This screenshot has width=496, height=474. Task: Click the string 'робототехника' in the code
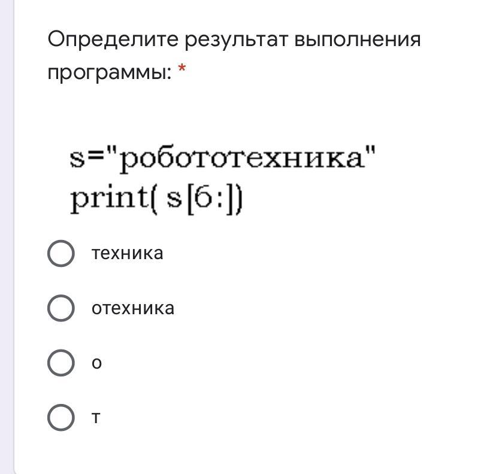(243, 159)
